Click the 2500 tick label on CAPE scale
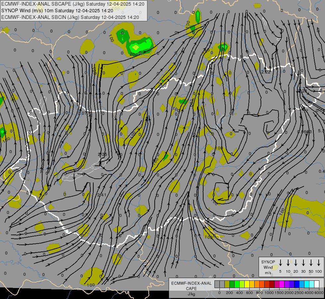 299,293
